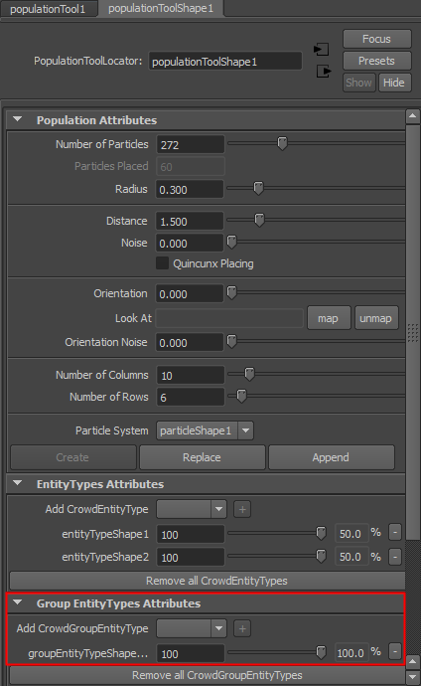Click plus icon next to Add CrowdGroupEntityType
Screen dimensions: 421x686
(242, 628)
